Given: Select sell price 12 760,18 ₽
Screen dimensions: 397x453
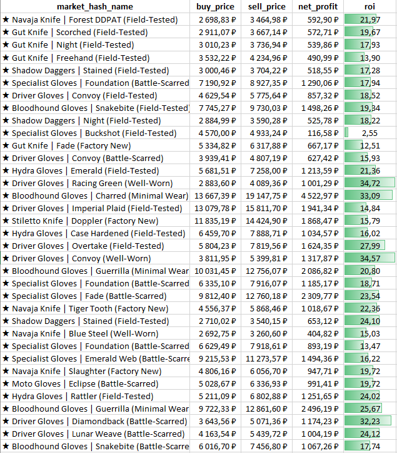Looking at the screenshot, I should [x=267, y=296].
